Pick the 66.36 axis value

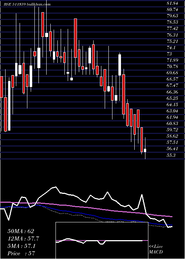pyautogui.click(x=172, y=92)
